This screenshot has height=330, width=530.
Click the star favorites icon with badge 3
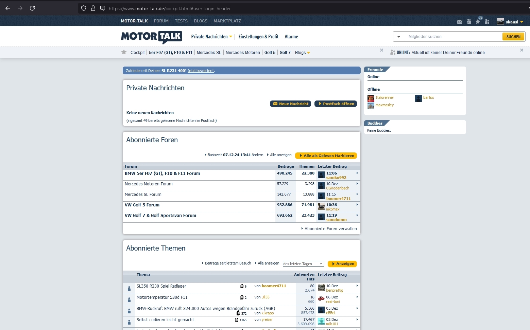[x=478, y=21]
